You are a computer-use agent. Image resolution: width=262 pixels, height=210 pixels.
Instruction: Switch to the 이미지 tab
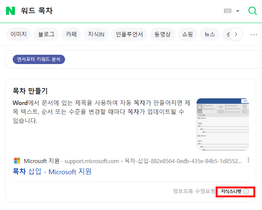(x=19, y=34)
